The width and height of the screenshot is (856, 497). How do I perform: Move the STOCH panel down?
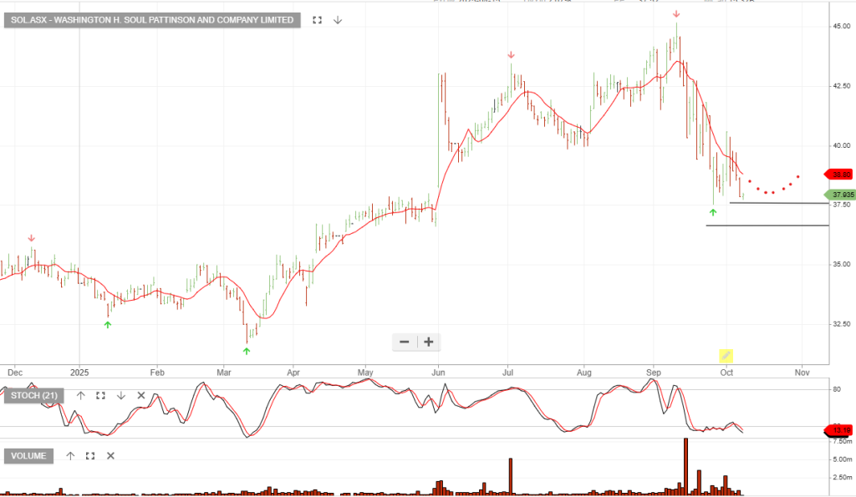point(120,395)
